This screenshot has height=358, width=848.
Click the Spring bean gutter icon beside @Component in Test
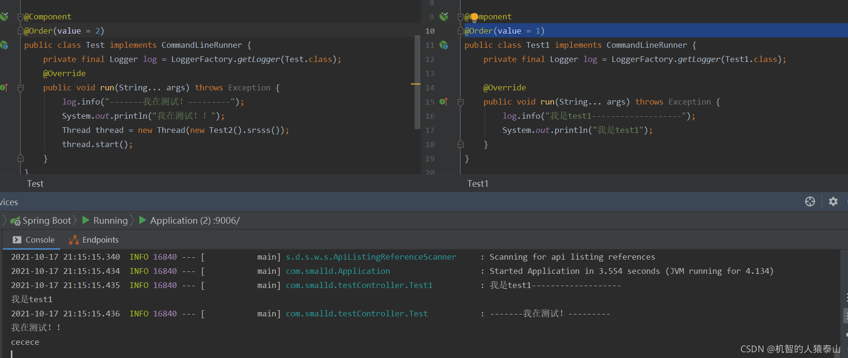point(4,17)
